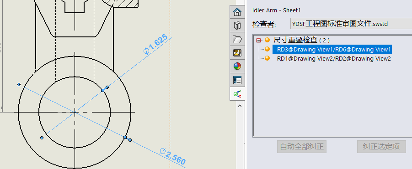Open the Design Library tab

click(x=237, y=26)
